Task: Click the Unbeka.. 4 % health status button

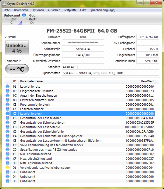Action: pyautogui.click(x=17, y=48)
